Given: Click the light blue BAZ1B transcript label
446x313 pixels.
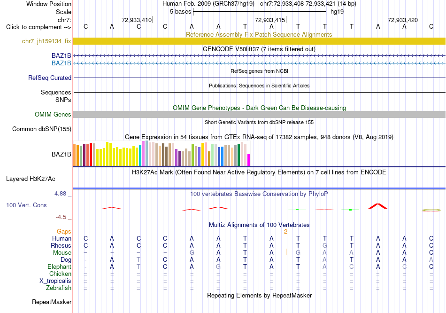Looking at the screenshot, I should click(61, 63).
